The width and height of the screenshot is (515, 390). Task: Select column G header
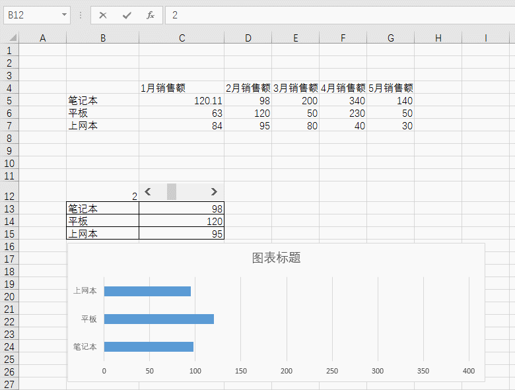coord(390,38)
